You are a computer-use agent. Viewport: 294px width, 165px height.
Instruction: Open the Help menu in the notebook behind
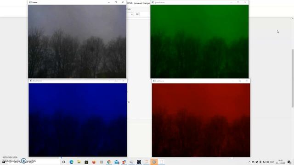[x=129, y=9]
